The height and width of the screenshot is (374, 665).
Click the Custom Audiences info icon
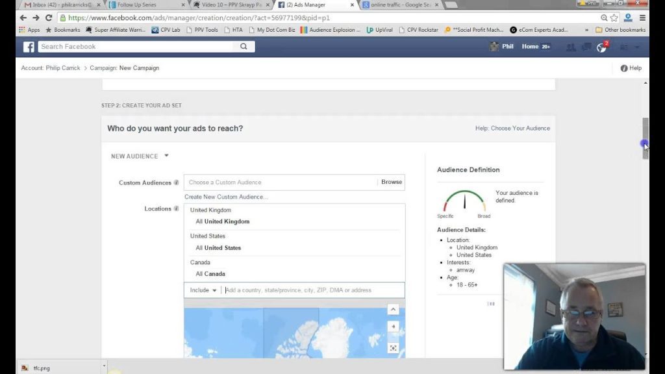[176, 182]
